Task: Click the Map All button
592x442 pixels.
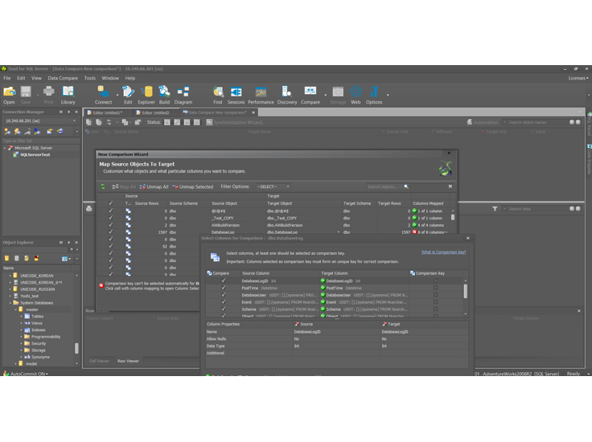Action: pos(124,186)
